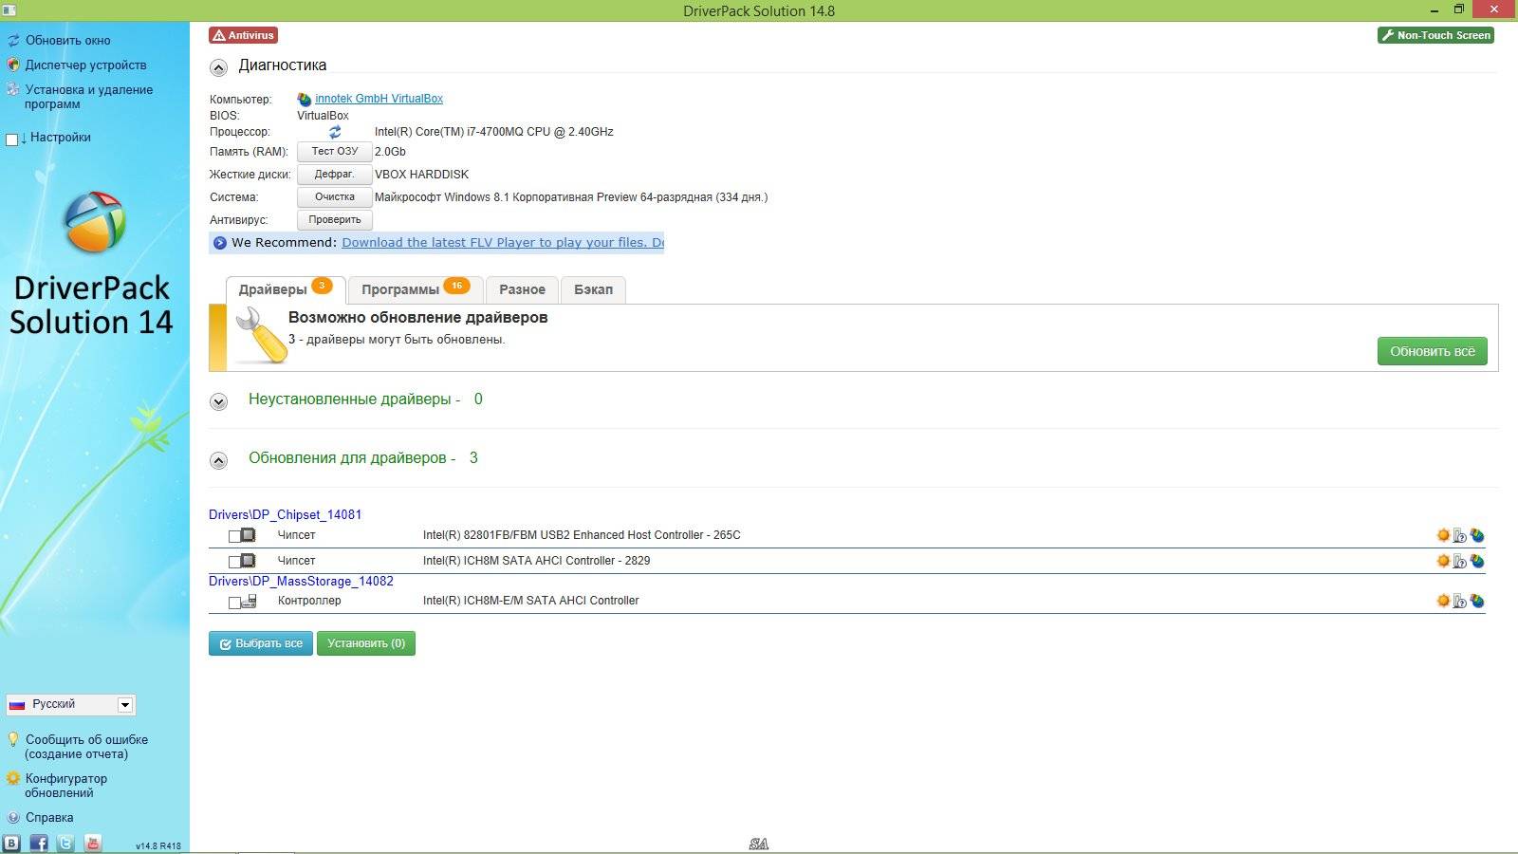Open device info icon for USB2 Host Controller row
This screenshot has height=854, width=1518.
click(x=1460, y=535)
